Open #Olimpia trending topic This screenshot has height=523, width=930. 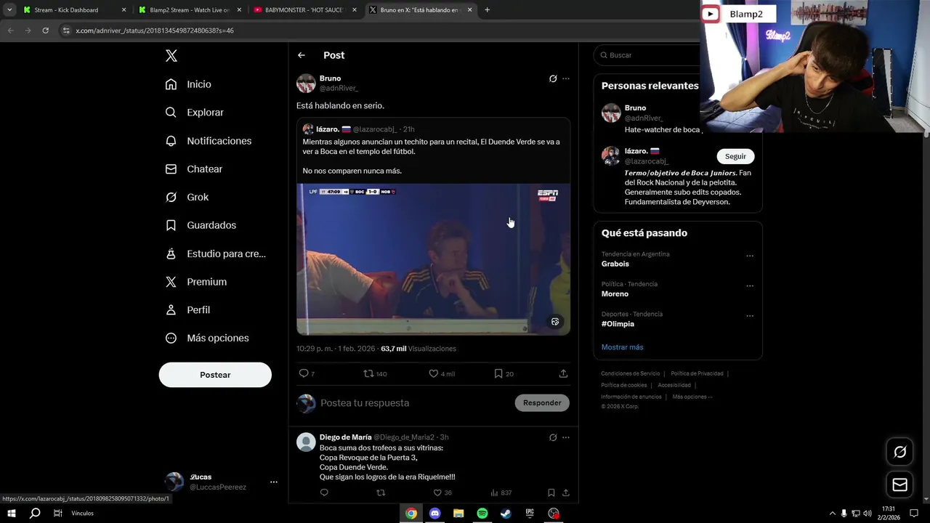(618, 324)
